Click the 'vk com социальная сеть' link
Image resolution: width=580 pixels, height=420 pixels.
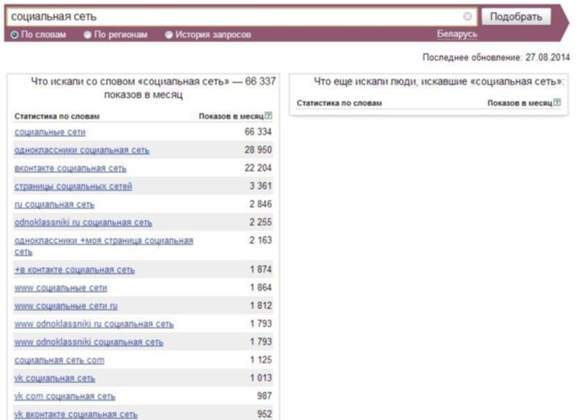tap(65, 396)
